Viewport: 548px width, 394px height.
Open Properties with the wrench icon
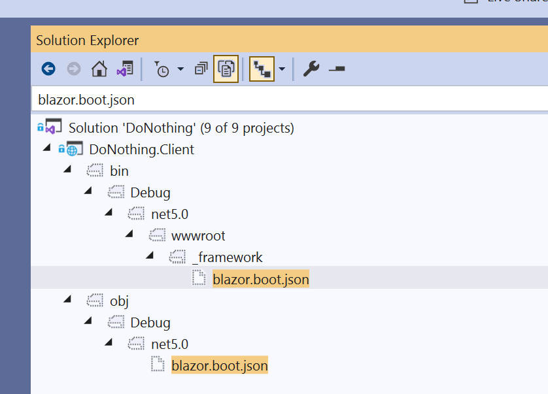(311, 69)
